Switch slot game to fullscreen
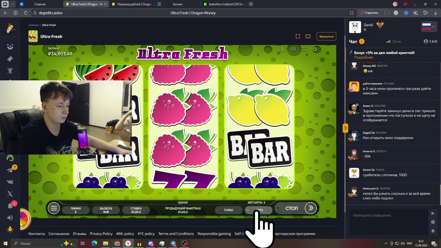The height and width of the screenshot is (248, 441). (x=304, y=49)
